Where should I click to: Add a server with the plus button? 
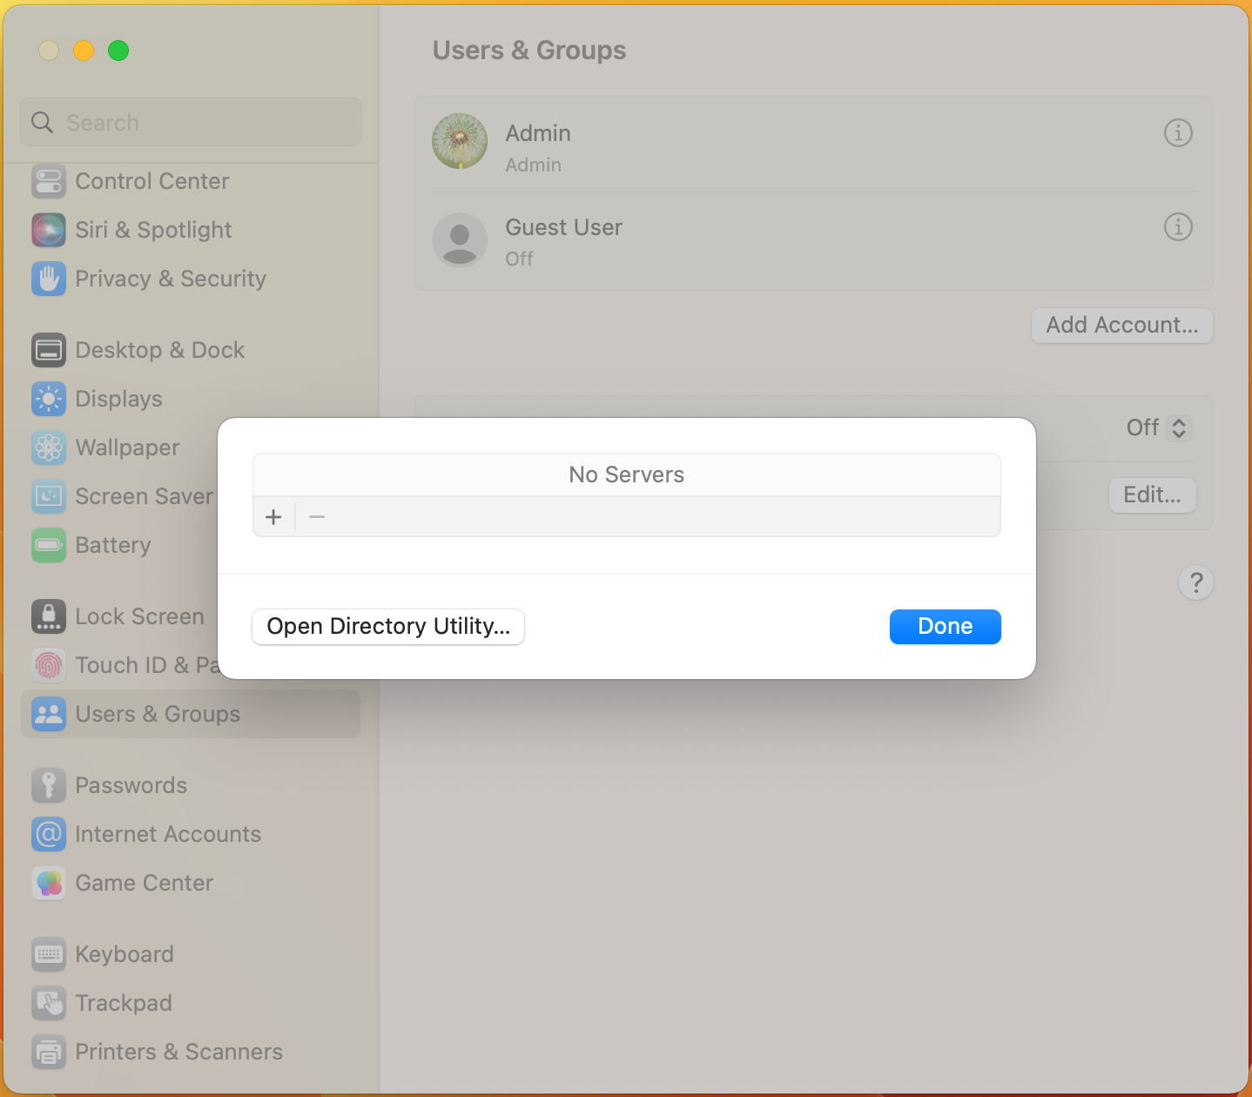coord(273,517)
